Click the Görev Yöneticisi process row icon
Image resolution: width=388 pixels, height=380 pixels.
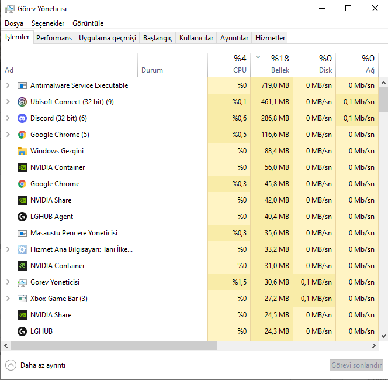click(22, 282)
